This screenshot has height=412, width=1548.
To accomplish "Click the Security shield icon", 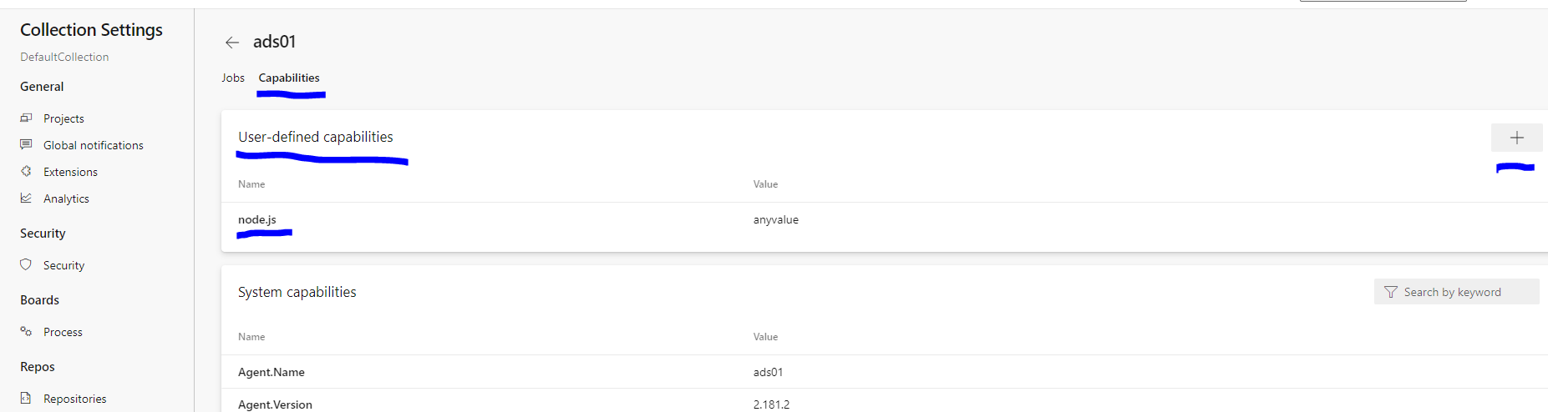I will tap(27, 265).
